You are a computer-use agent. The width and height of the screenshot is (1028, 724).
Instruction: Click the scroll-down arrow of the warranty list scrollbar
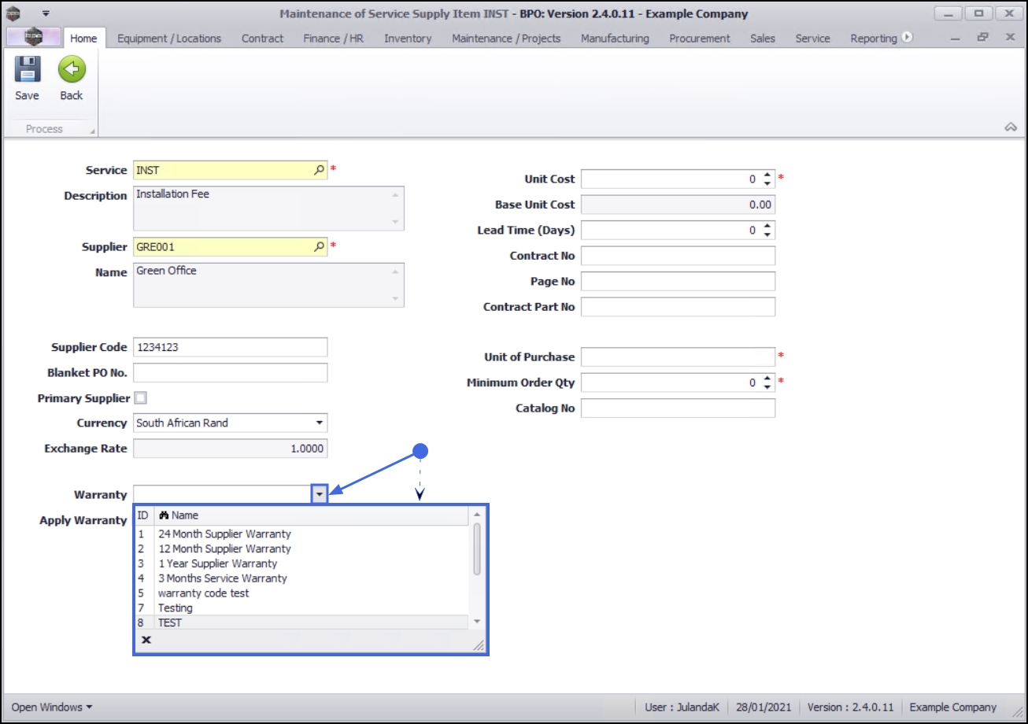pyautogui.click(x=476, y=622)
